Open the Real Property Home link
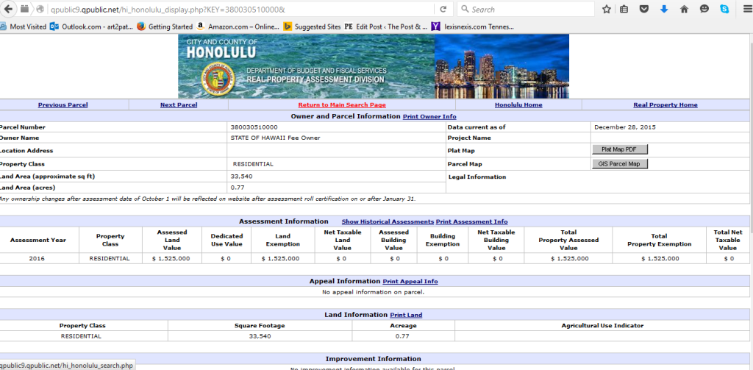 pos(665,105)
